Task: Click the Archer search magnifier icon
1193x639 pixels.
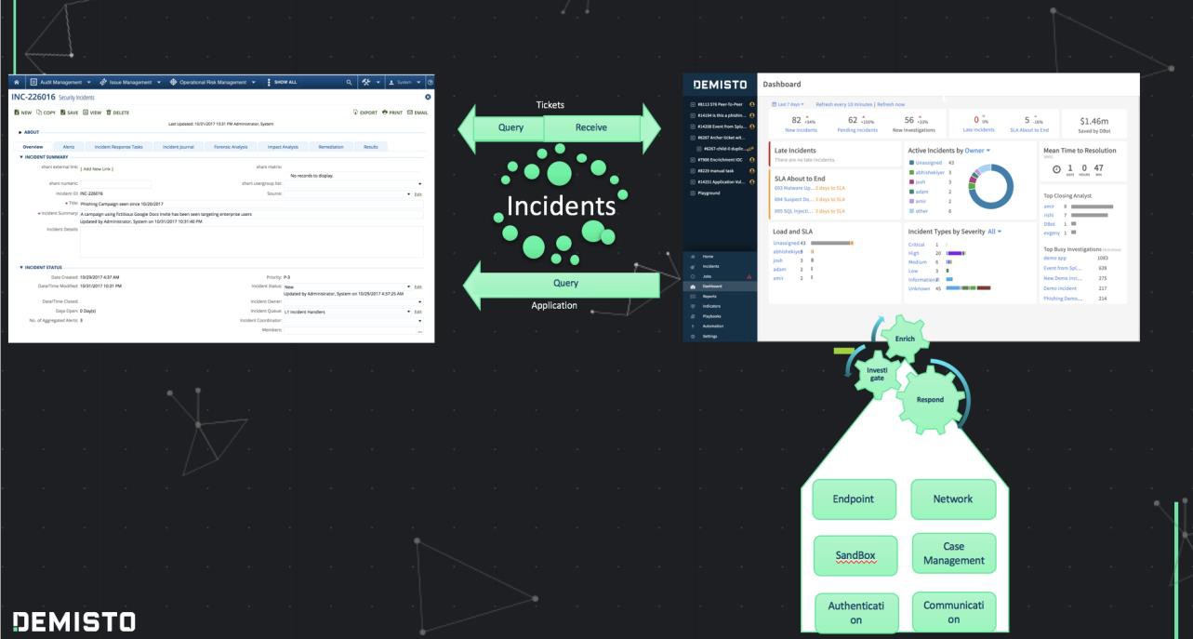Action: [x=350, y=82]
